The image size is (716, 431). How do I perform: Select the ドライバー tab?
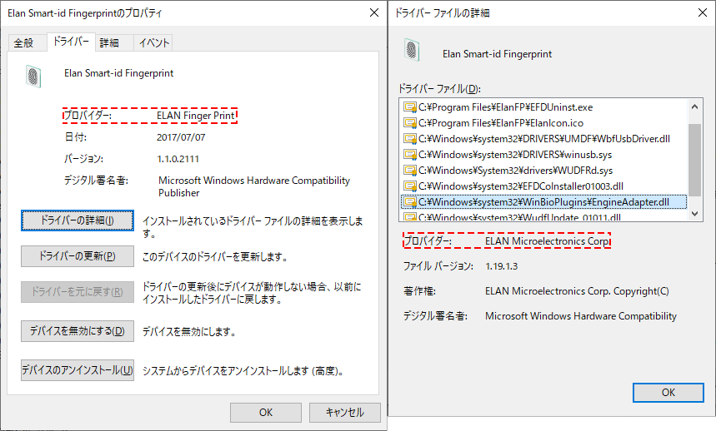(x=71, y=42)
